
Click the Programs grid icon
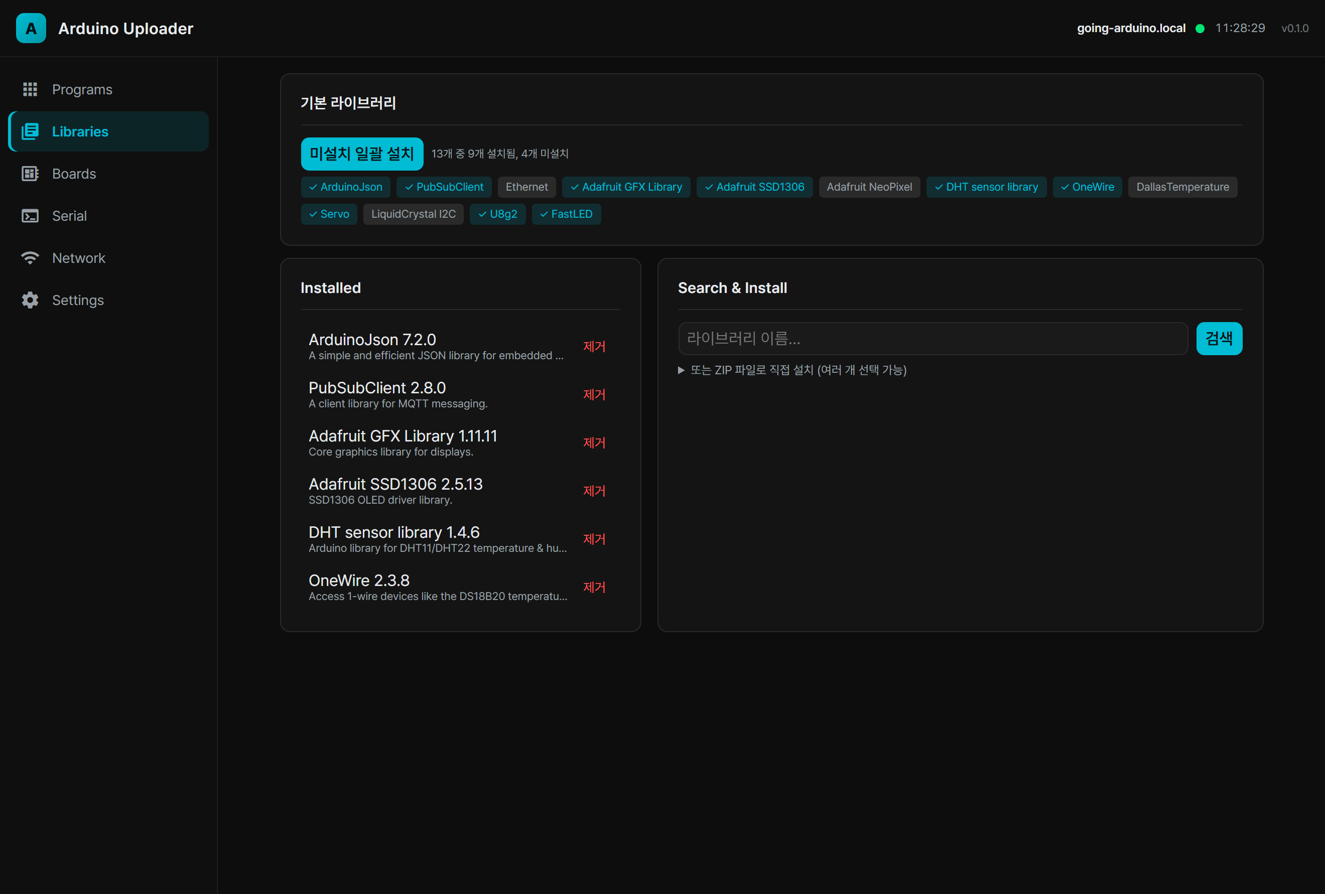click(x=30, y=89)
